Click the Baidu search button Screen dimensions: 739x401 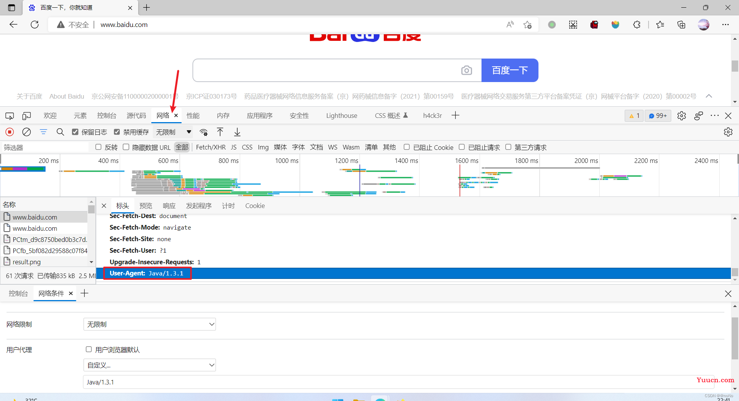click(x=510, y=70)
